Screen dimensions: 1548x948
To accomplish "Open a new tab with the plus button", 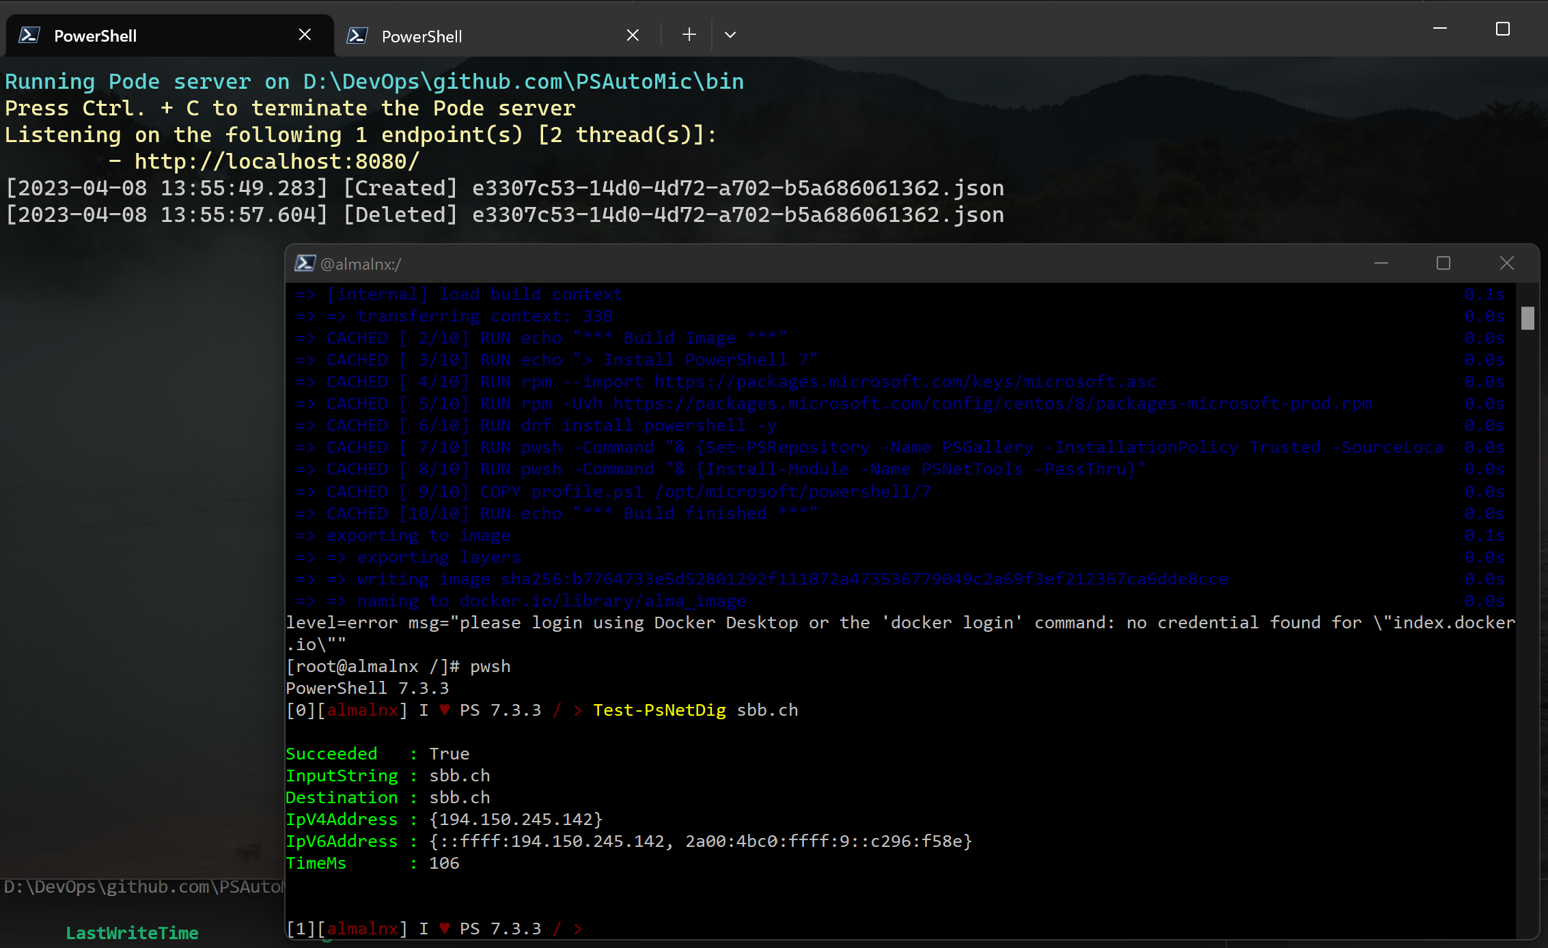I will [x=689, y=35].
